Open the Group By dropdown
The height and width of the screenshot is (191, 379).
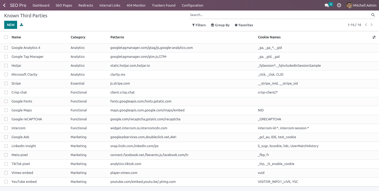(x=220, y=25)
